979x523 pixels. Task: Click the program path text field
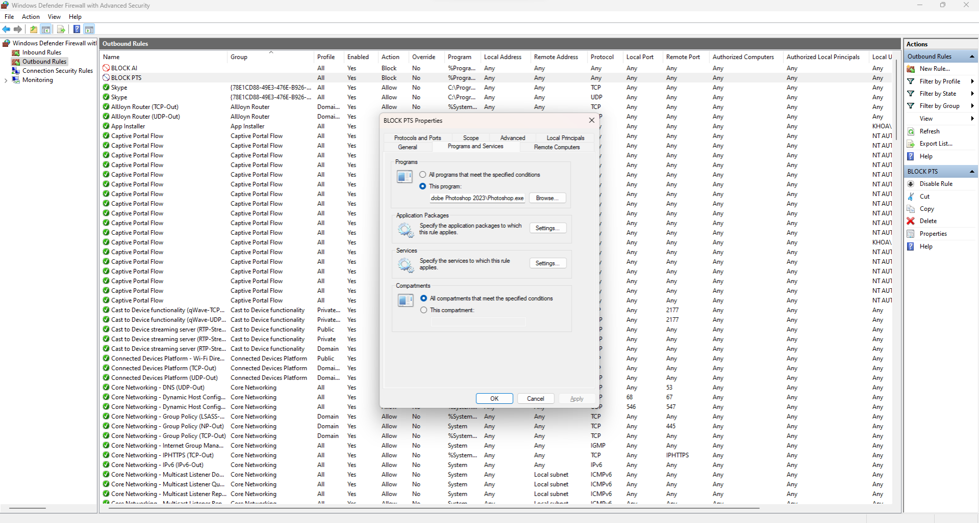(x=477, y=198)
